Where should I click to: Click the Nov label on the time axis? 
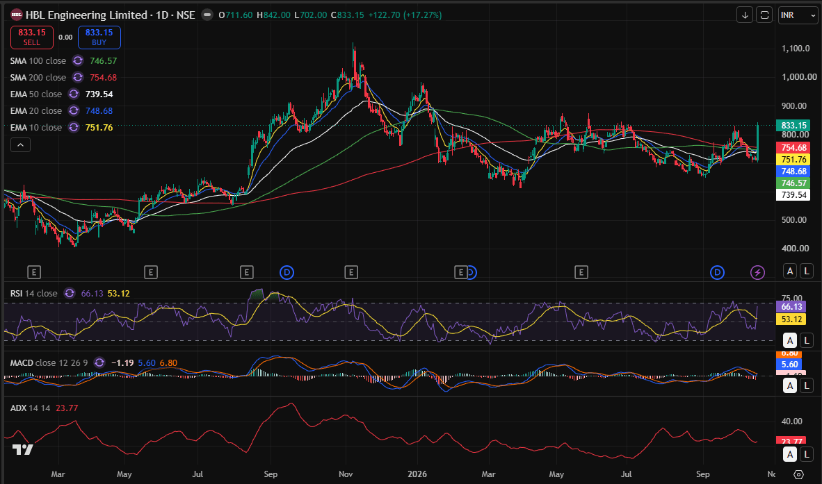[346, 474]
